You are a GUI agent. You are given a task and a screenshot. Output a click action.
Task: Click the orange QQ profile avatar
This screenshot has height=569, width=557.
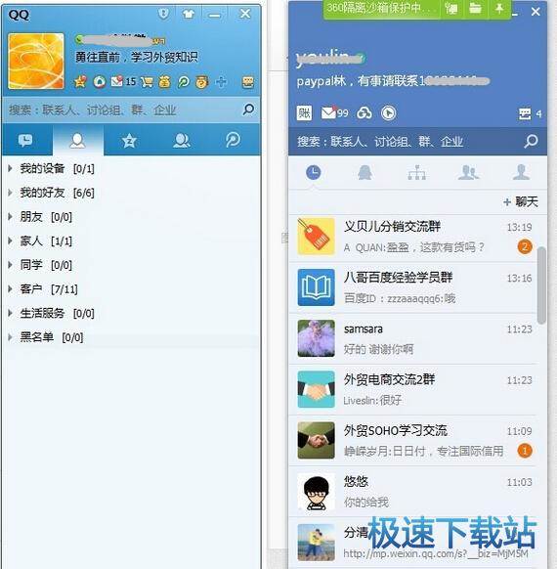pyautogui.click(x=36, y=61)
